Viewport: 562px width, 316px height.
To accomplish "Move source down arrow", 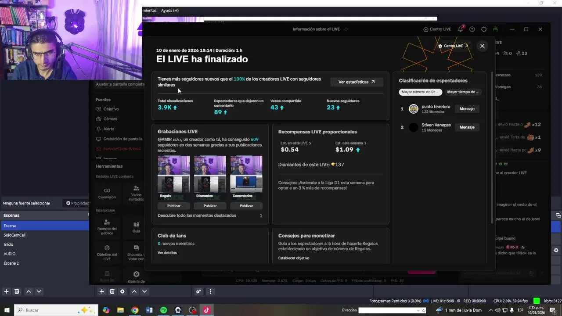I will pyautogui.click(x=144, y=291).
